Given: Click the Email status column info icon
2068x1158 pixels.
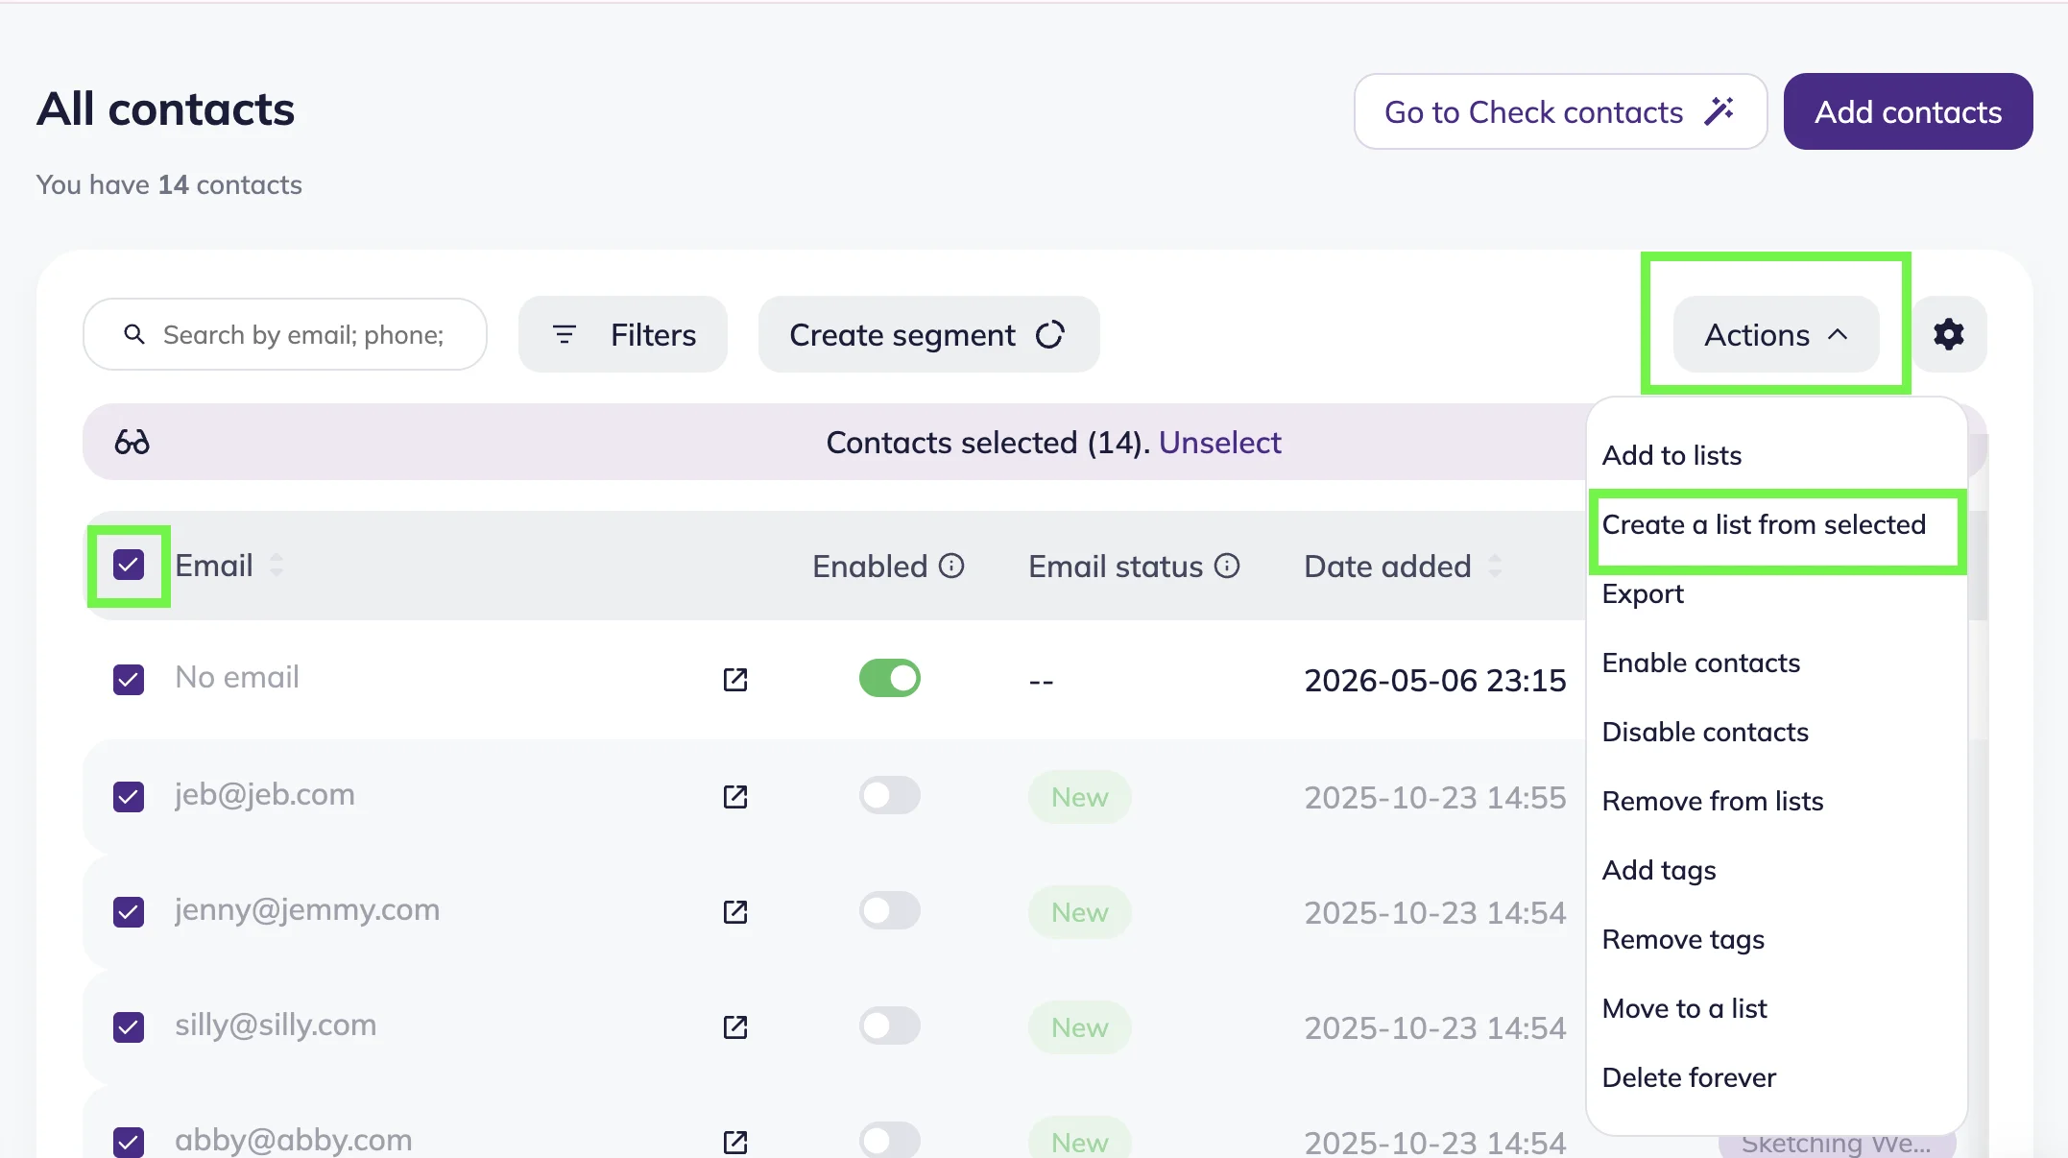Looking at the screenshot, I should [1227, 566].
